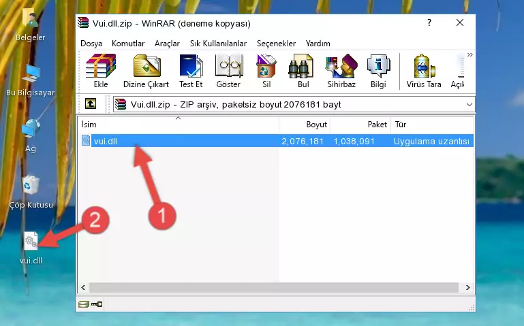Click the 2,076,181 size value
Viewport: 524px width, 326px height.
pos(303,141)
